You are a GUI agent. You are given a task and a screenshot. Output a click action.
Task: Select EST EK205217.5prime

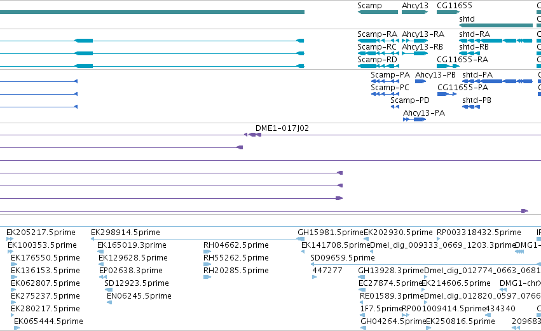click(41, 233)
